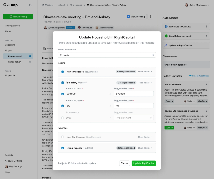214x179 pixels.
Task: Enable the New Car Expense checkbox
Action: (63, 137)
